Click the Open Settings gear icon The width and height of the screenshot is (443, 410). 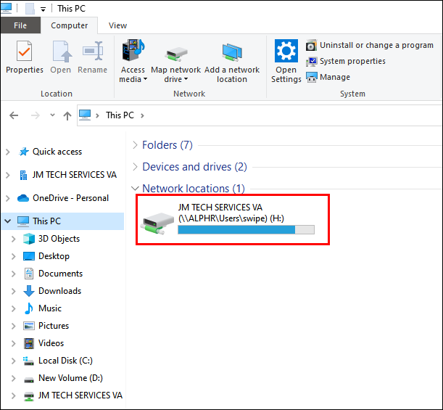pyautogui.click(x=286, y=51)
